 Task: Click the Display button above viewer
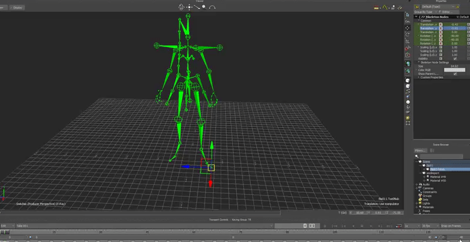(18, 8)
